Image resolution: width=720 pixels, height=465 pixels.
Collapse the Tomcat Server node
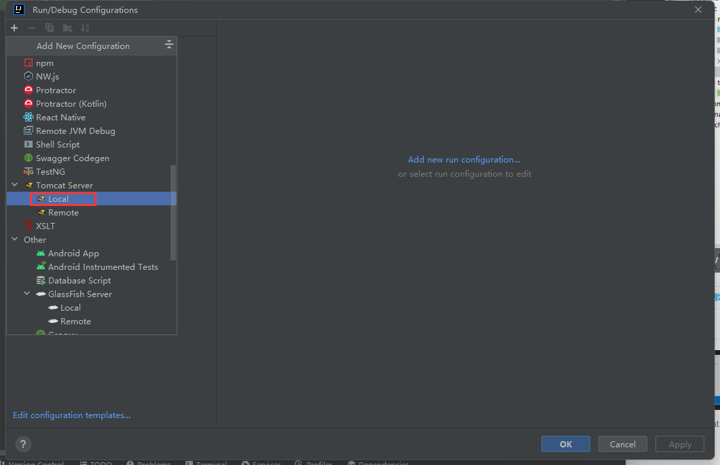[x=15, y=185]
